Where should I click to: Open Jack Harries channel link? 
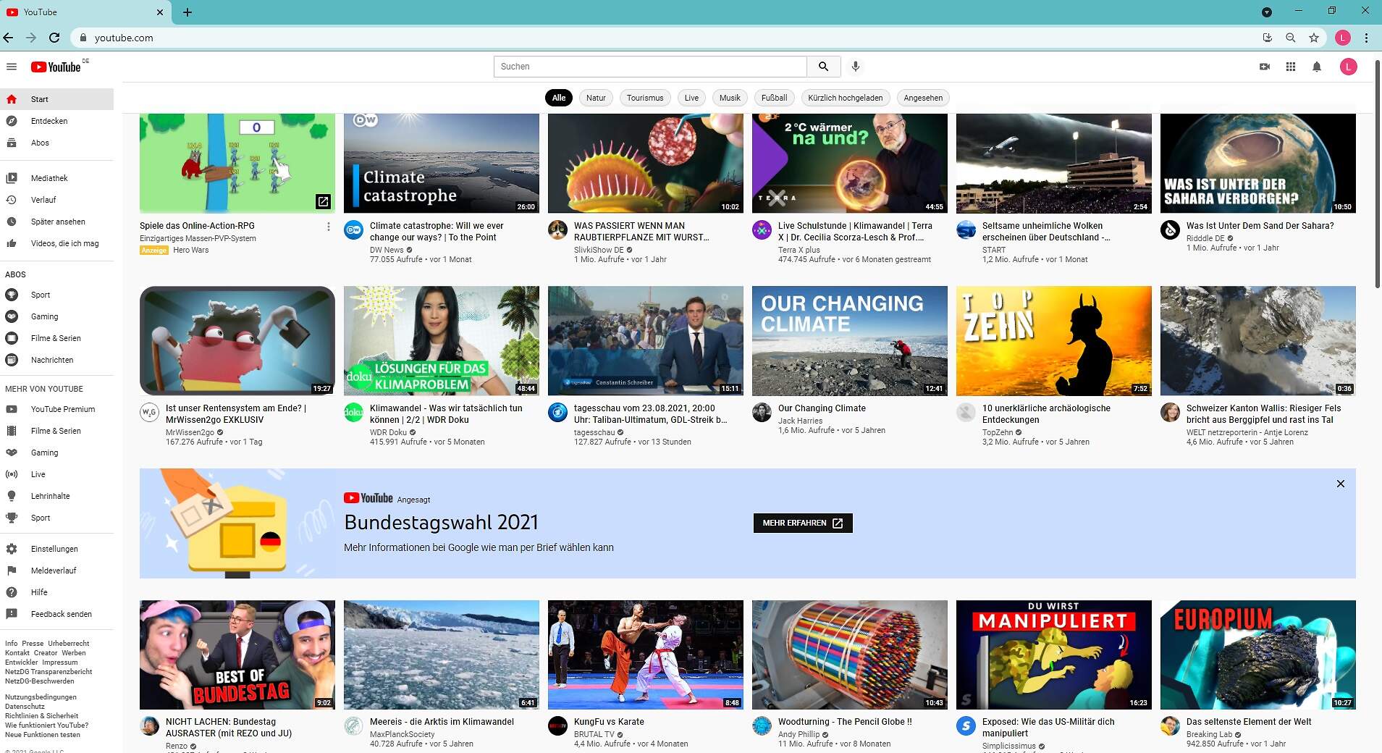[800, 421]
